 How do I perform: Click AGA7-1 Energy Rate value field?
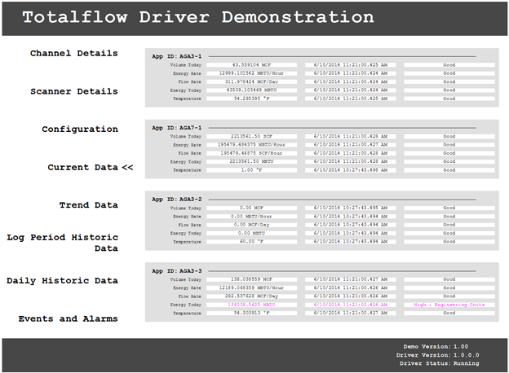[x=251, y=145]
